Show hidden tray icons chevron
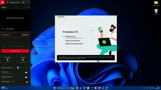 coord(141,88)
